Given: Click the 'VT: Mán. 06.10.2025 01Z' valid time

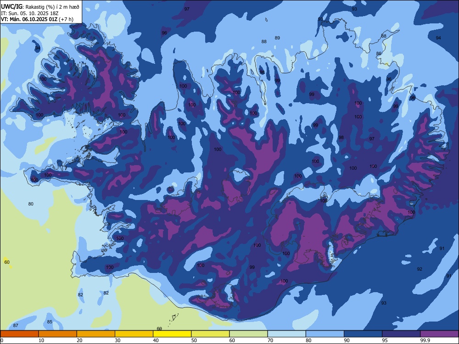Looking at the screenshot, I should pyautogui.click(x=29, y=19).
